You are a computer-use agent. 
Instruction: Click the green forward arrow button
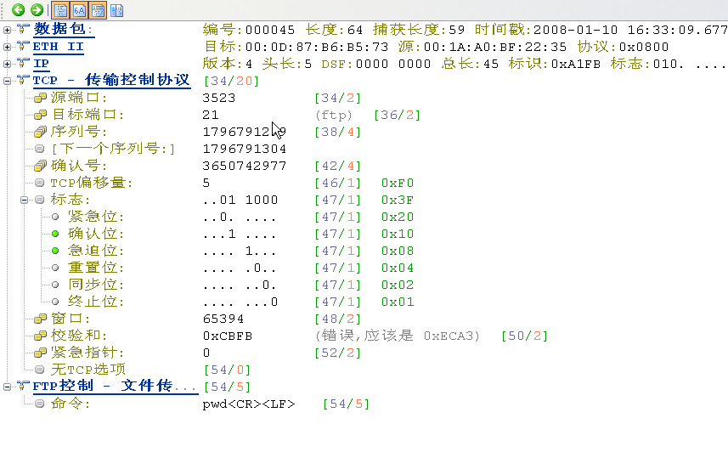point(37,10)
